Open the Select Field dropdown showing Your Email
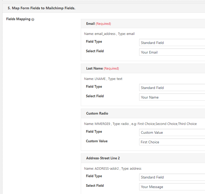The image size is (205, 194). coord(172,52)
